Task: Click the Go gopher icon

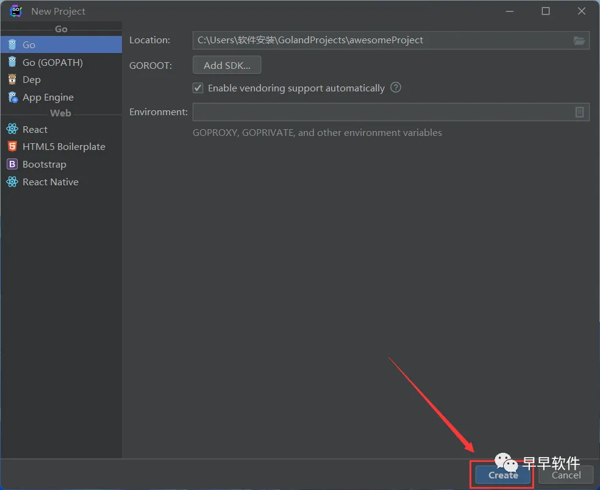Action: click(12, 44)
